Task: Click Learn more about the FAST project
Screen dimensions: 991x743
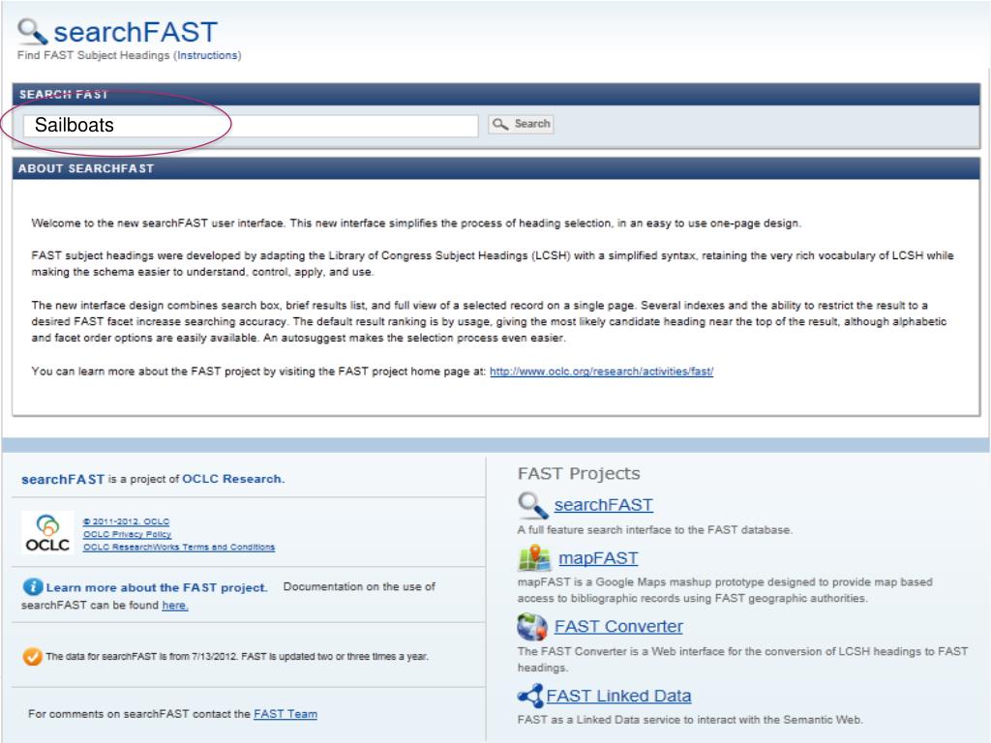Action: click(x=156, y=587)
